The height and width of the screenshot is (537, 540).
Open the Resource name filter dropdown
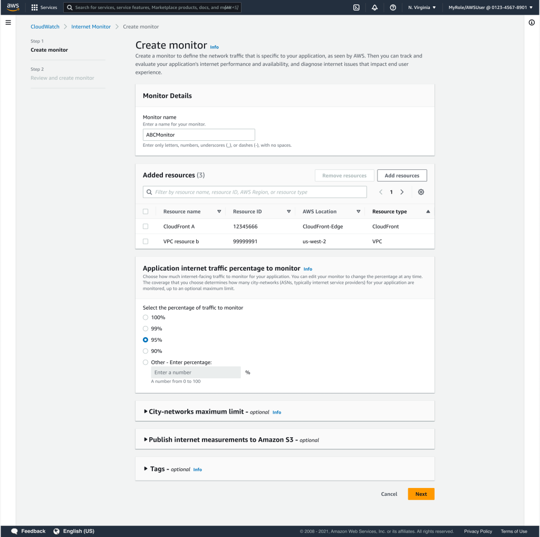pyautogui.click(x=220, y=211)
